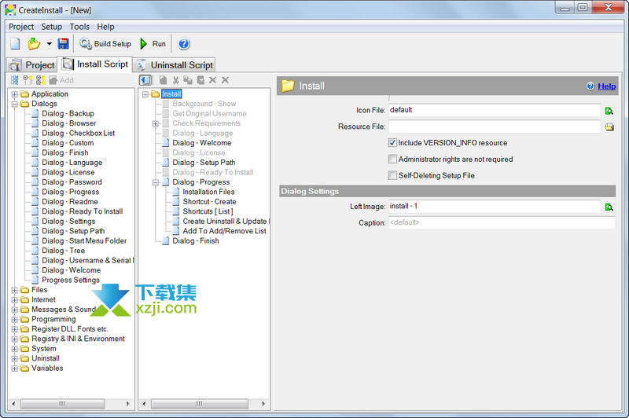This screenshot has width=629, height=418.
Task: Click the blue question mark help toolbar icon
Action: 184,44
